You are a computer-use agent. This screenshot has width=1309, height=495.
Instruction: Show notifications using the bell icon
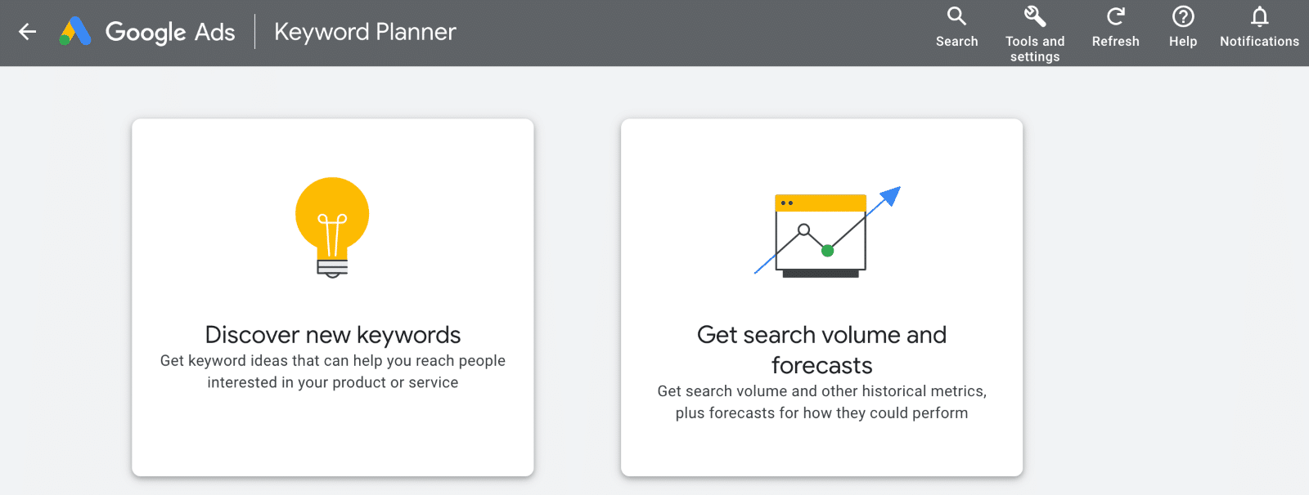pos(1259,16)
